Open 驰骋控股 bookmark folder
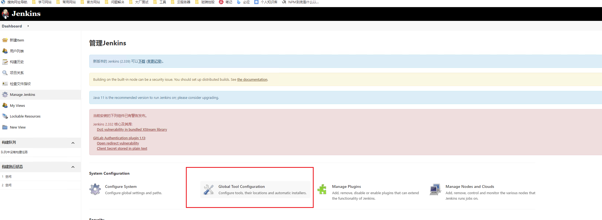The height and width of the screenshot is (220, 602). [205, 2]
